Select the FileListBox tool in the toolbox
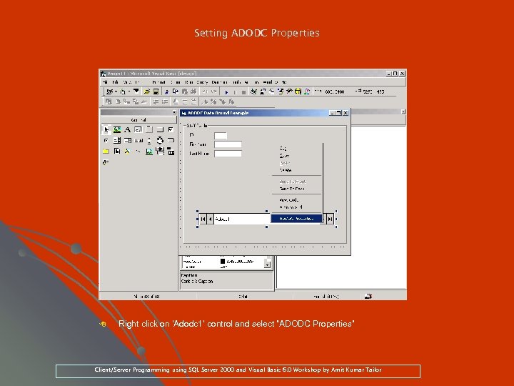 click(116, 152)
